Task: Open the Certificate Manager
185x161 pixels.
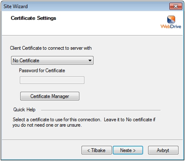Action: pyautogui.click(x=50, y=96)
